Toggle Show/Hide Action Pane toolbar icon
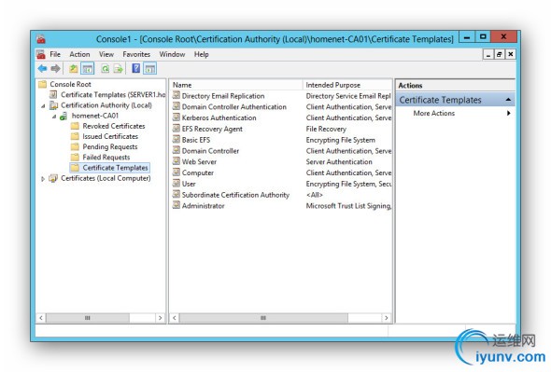The width and height of the screenshot is (551, 372). coord(149,68)
